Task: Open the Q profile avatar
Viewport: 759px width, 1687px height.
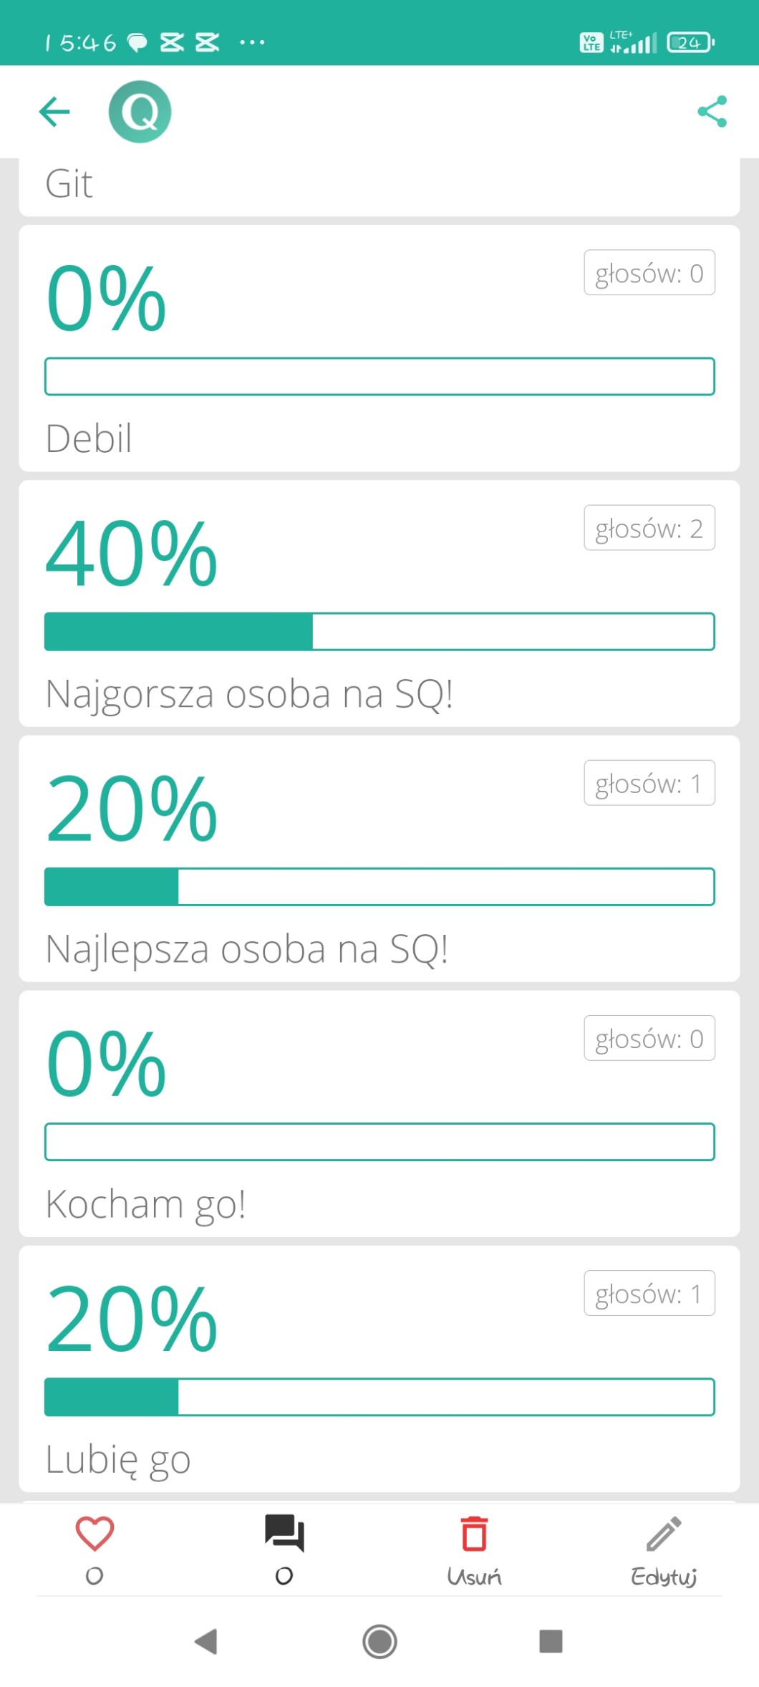Action: [140, 112]
